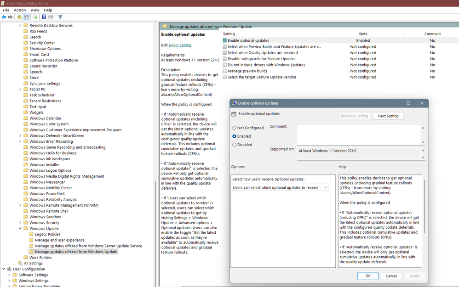
Task: Click the dialog title bar icon of Enable optional updates
Action: (x=234, y=103)
